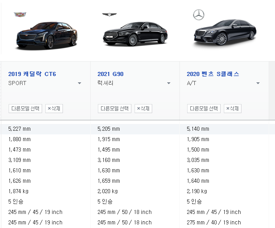Image resolution: width=275 pixels, height=228 pixels.
Task: Open the Mercedes S-Class car photo
Action: click(225, 33)
